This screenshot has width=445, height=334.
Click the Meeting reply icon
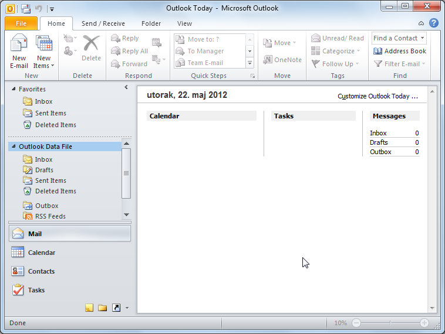156,43
